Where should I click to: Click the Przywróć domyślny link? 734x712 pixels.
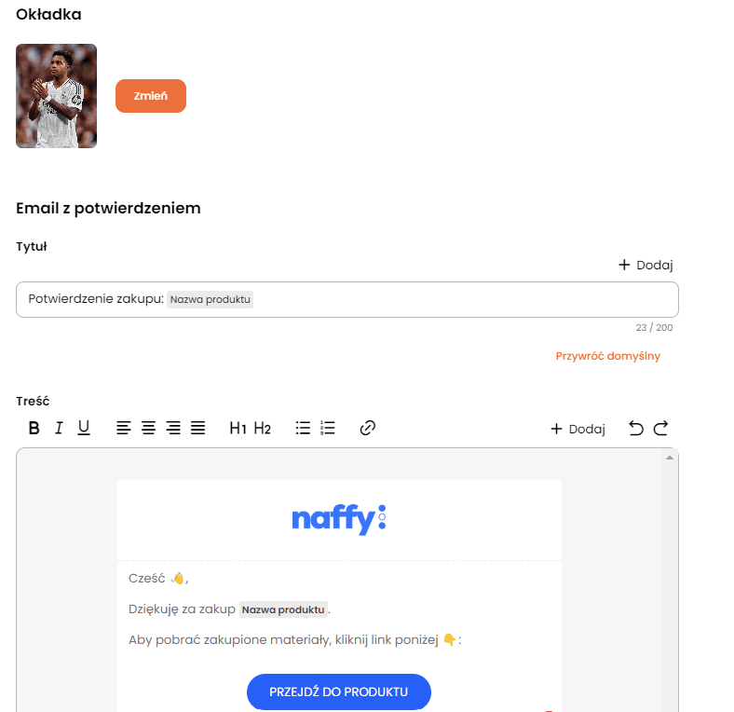607,356
